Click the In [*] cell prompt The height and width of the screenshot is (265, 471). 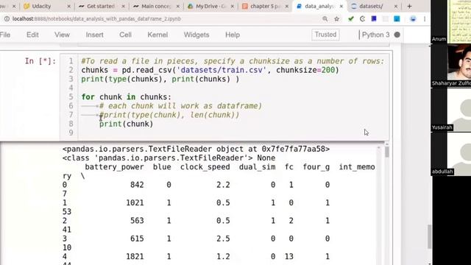click(x=40, y=61)
